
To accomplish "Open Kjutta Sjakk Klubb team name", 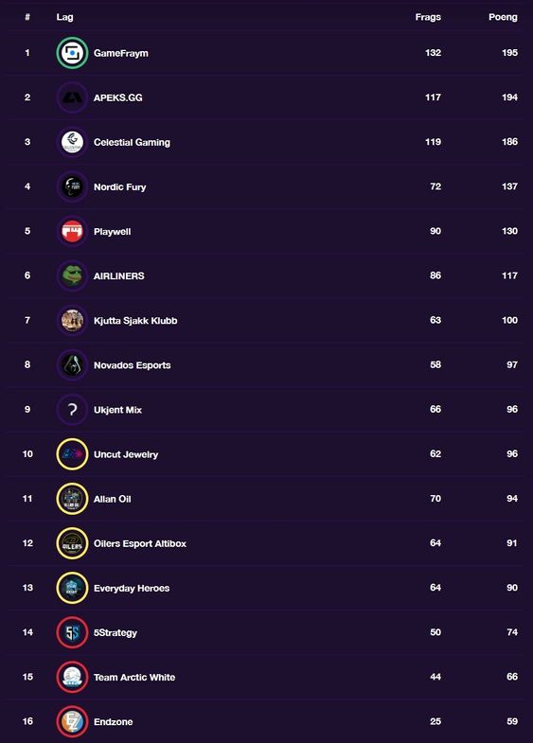I will pyautogui.click(x=135, y=321).
